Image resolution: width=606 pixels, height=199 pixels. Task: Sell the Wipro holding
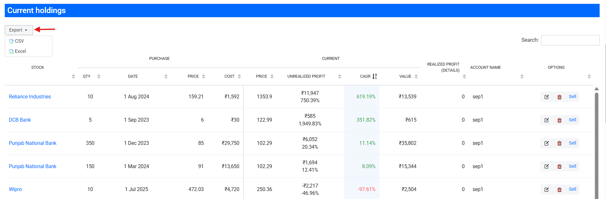(572, 189)
